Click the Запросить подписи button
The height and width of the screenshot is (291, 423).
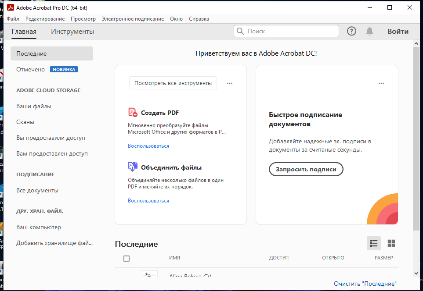coord(306,169)
